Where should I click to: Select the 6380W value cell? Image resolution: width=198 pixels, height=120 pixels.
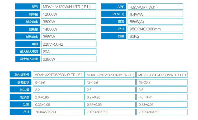pyautogui.click(x=69, y=59)
